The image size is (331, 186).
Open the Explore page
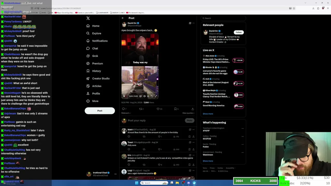coord(94,33)
